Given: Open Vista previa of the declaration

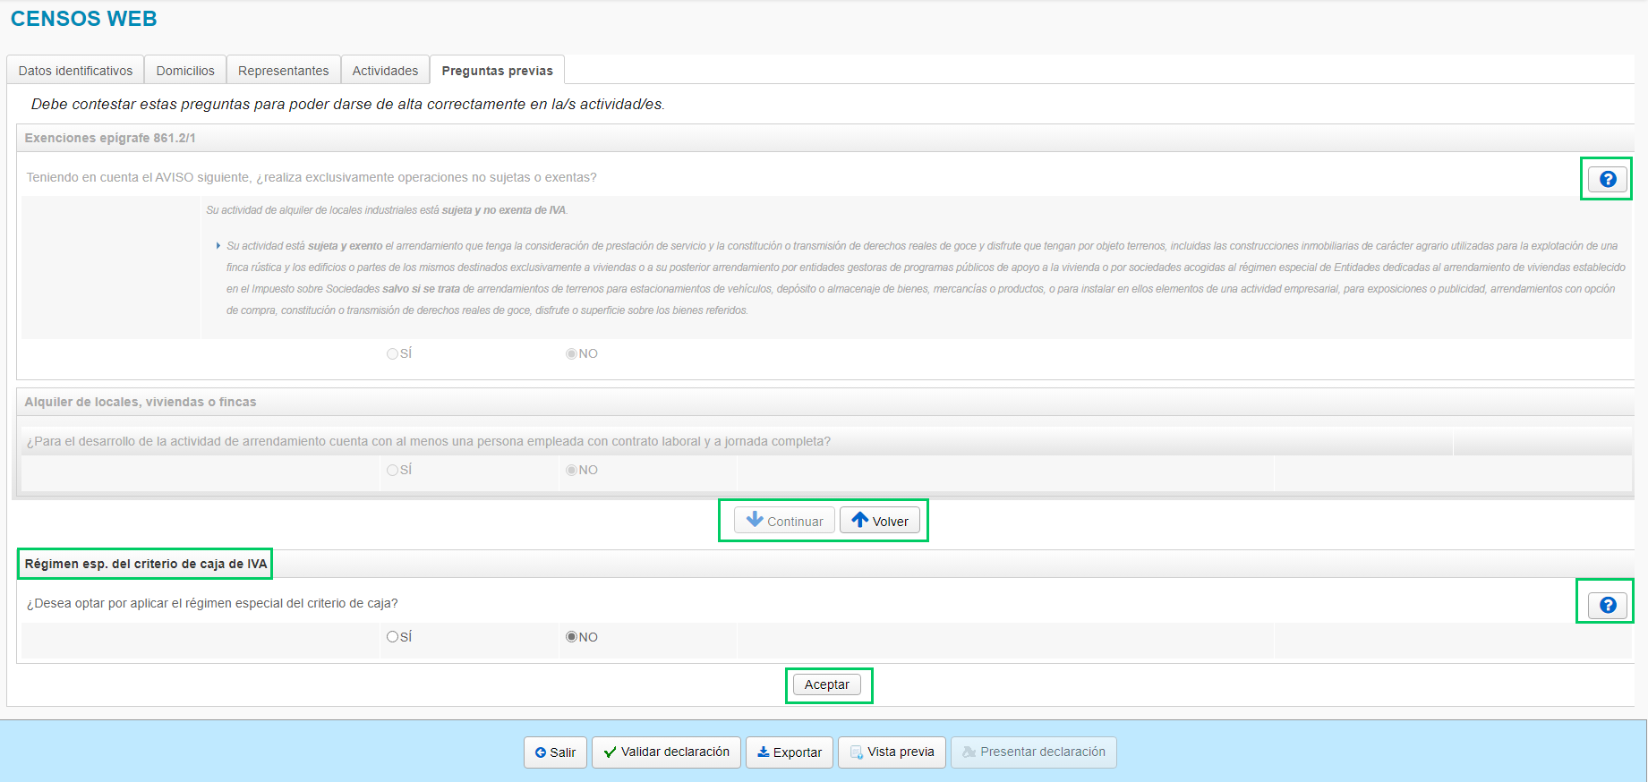Looking at the screenshot, I should 891,752.
